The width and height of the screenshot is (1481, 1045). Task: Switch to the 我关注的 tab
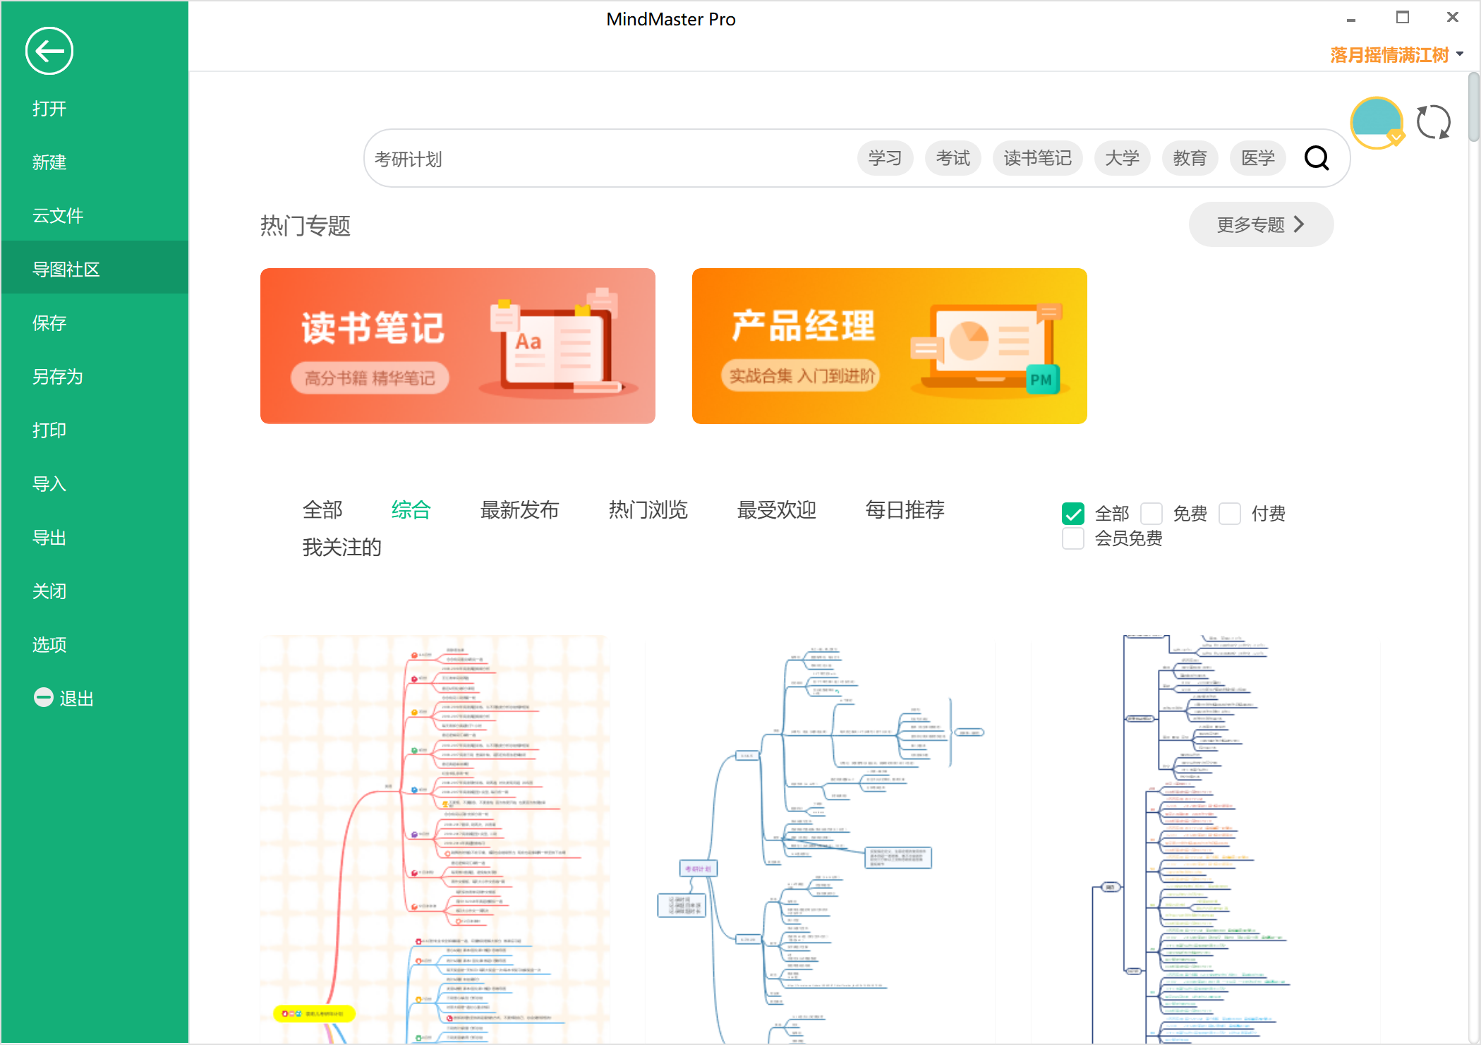[x=341, y=547]
